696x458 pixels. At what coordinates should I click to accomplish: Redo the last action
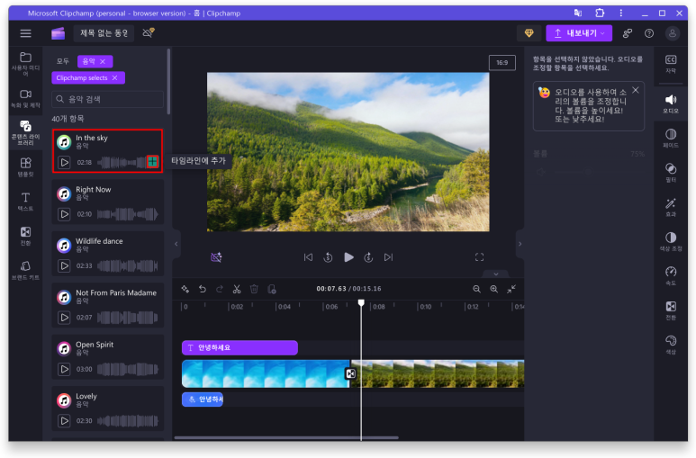[220, 290]
